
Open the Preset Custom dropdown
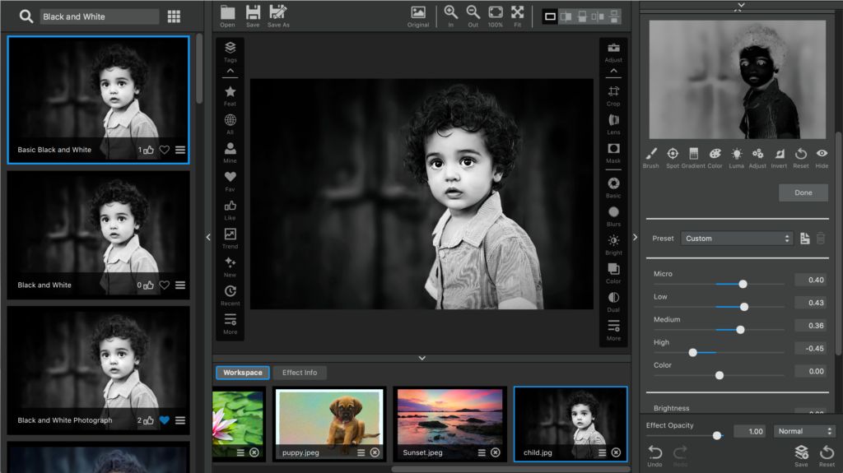click(737, 239)
